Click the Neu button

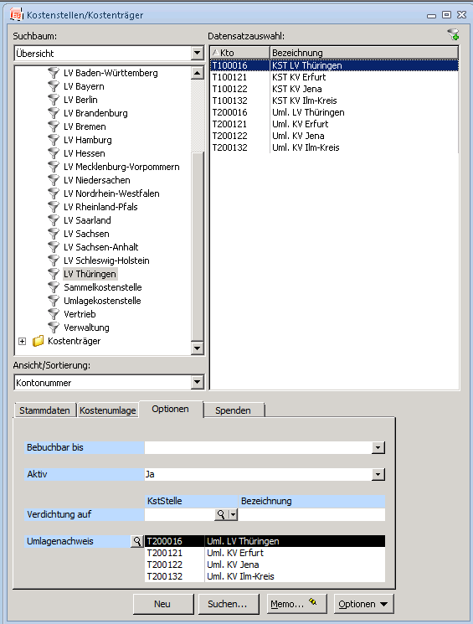[163, 604]
